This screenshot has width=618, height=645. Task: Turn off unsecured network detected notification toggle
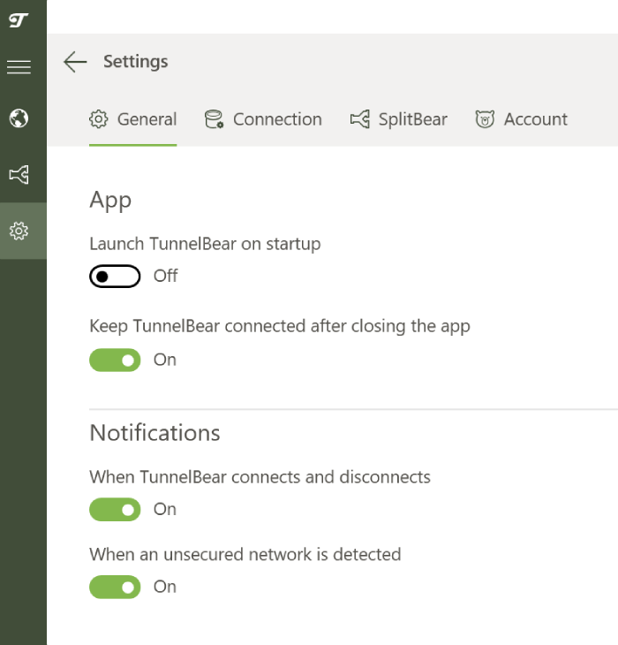(x=115, y=587)
